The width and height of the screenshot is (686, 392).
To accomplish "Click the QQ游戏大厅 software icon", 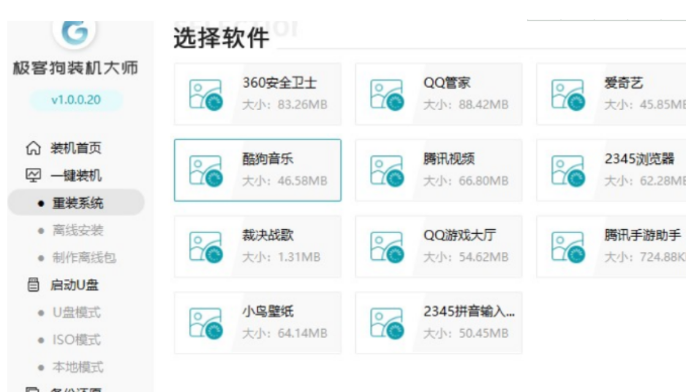I will coord(386,247).
